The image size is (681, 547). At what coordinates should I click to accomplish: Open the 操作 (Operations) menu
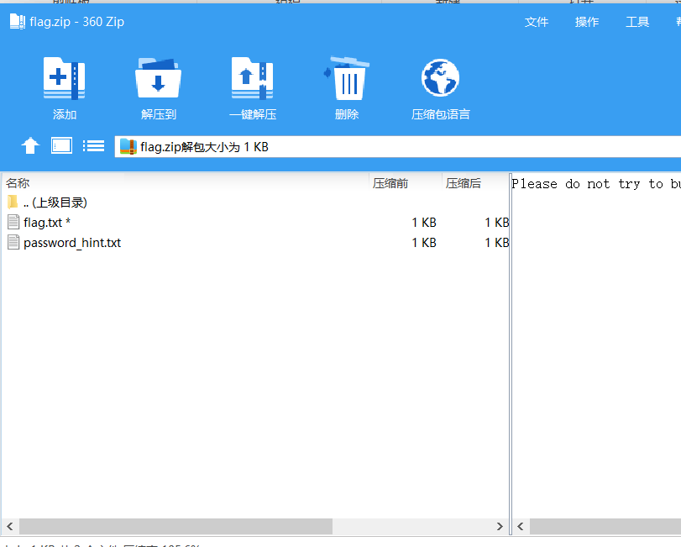coord(587,22)
